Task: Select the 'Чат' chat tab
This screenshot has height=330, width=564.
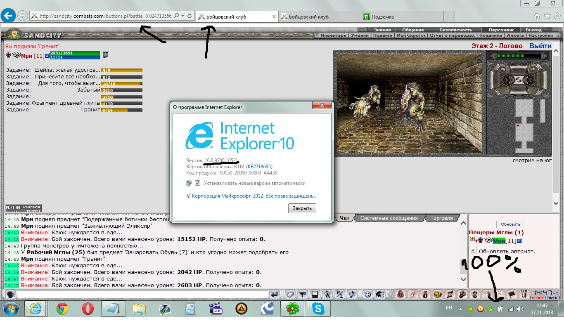Action: coord(345,218)
